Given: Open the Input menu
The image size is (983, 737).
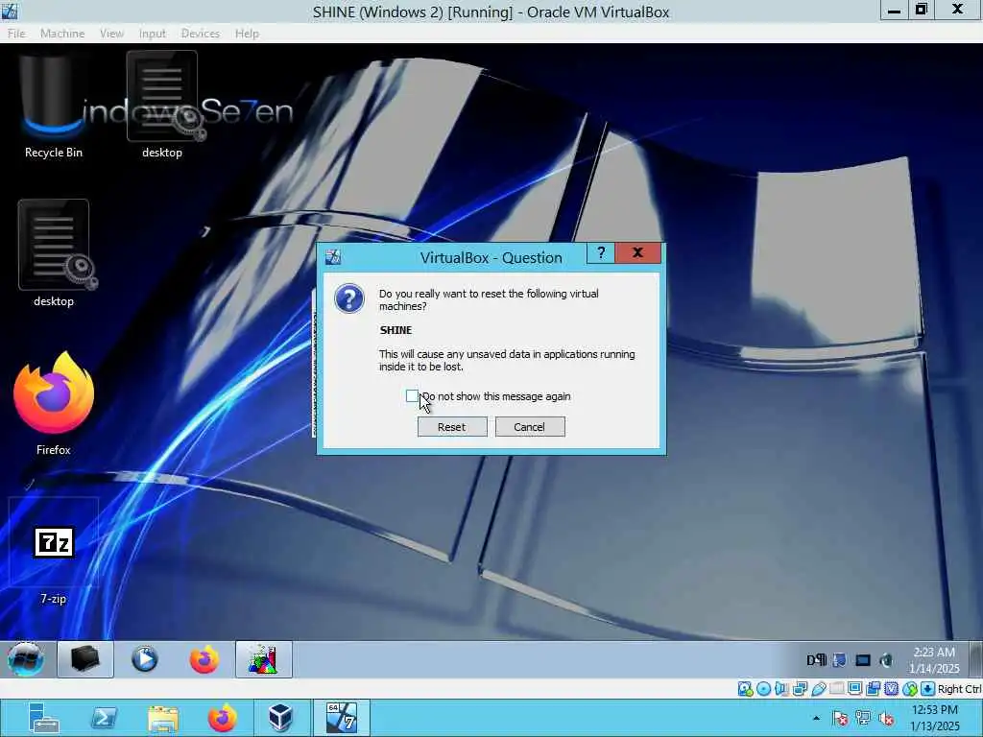Looking at the screenshot, I should tap(153, 34).
